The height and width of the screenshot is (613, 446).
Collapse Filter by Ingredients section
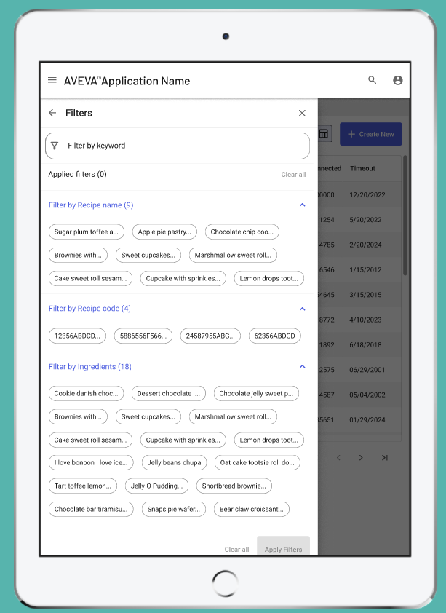coord(302,366)
